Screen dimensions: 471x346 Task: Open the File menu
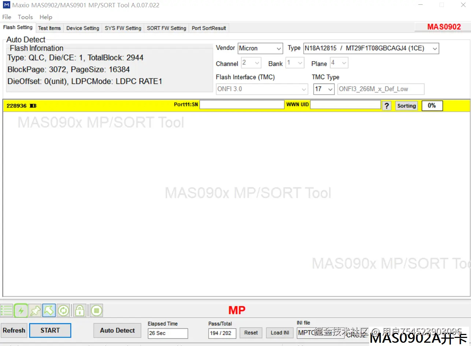pyautogui.click(x=7, y=17)
